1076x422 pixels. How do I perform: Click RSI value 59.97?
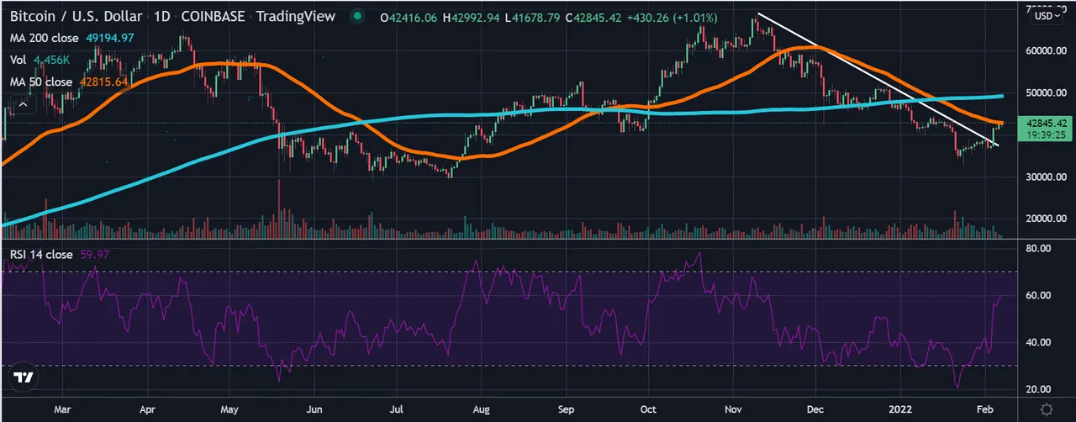point(94,254)
